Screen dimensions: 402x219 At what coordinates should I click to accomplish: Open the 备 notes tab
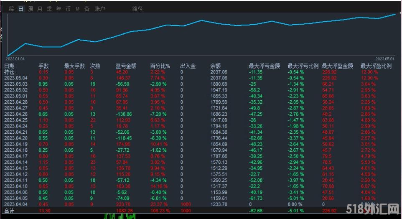pyautogui.click(x=87, y=9)
